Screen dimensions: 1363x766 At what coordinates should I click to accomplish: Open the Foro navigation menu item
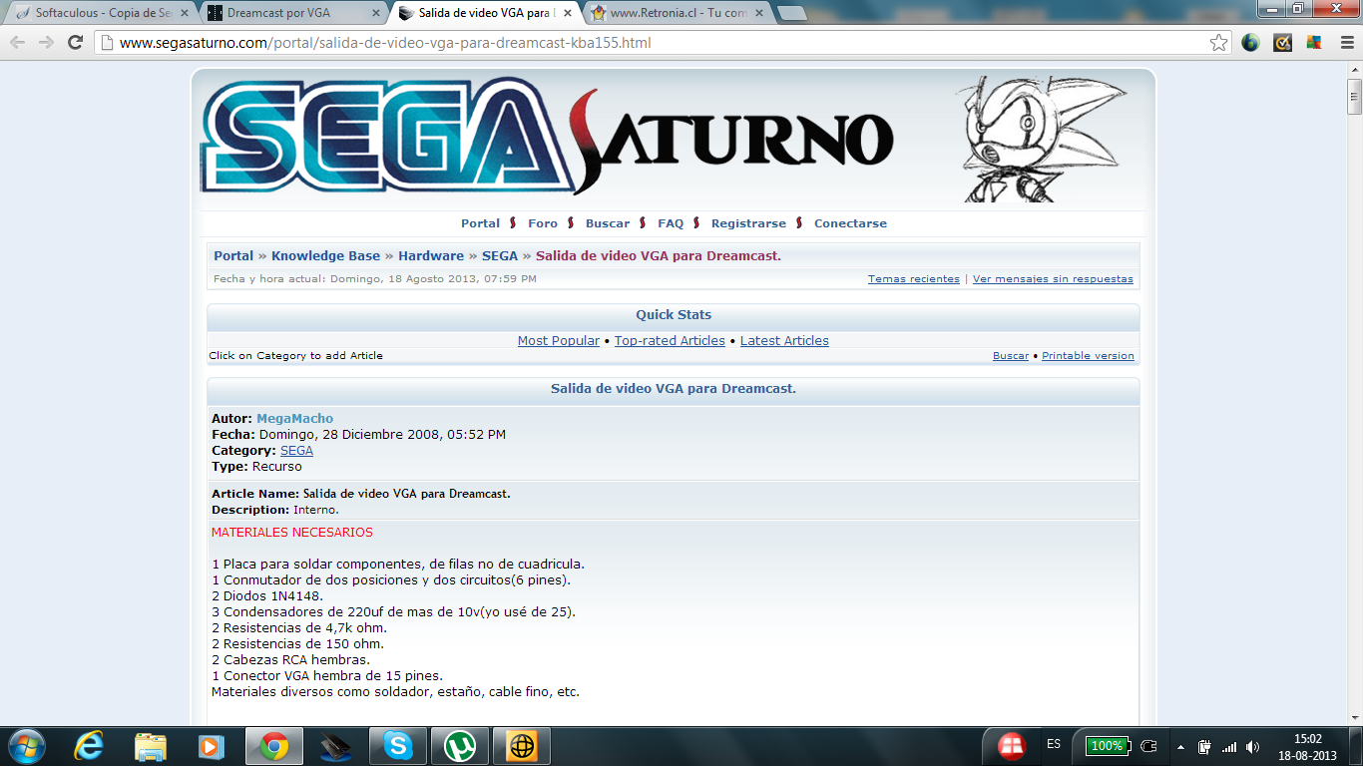click(543, 223)
